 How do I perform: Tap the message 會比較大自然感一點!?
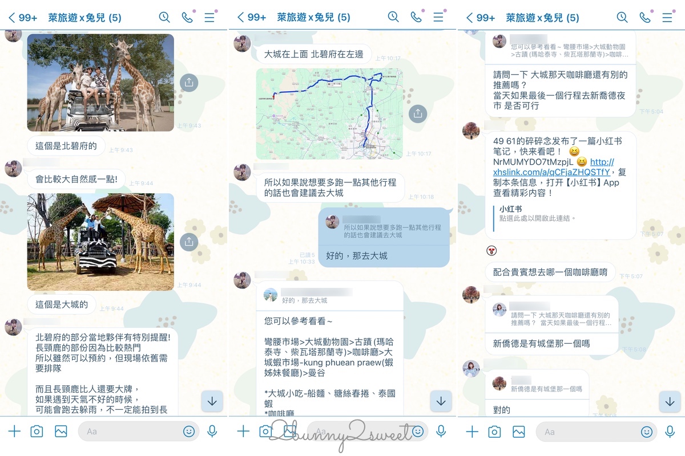tap(76, 179)
